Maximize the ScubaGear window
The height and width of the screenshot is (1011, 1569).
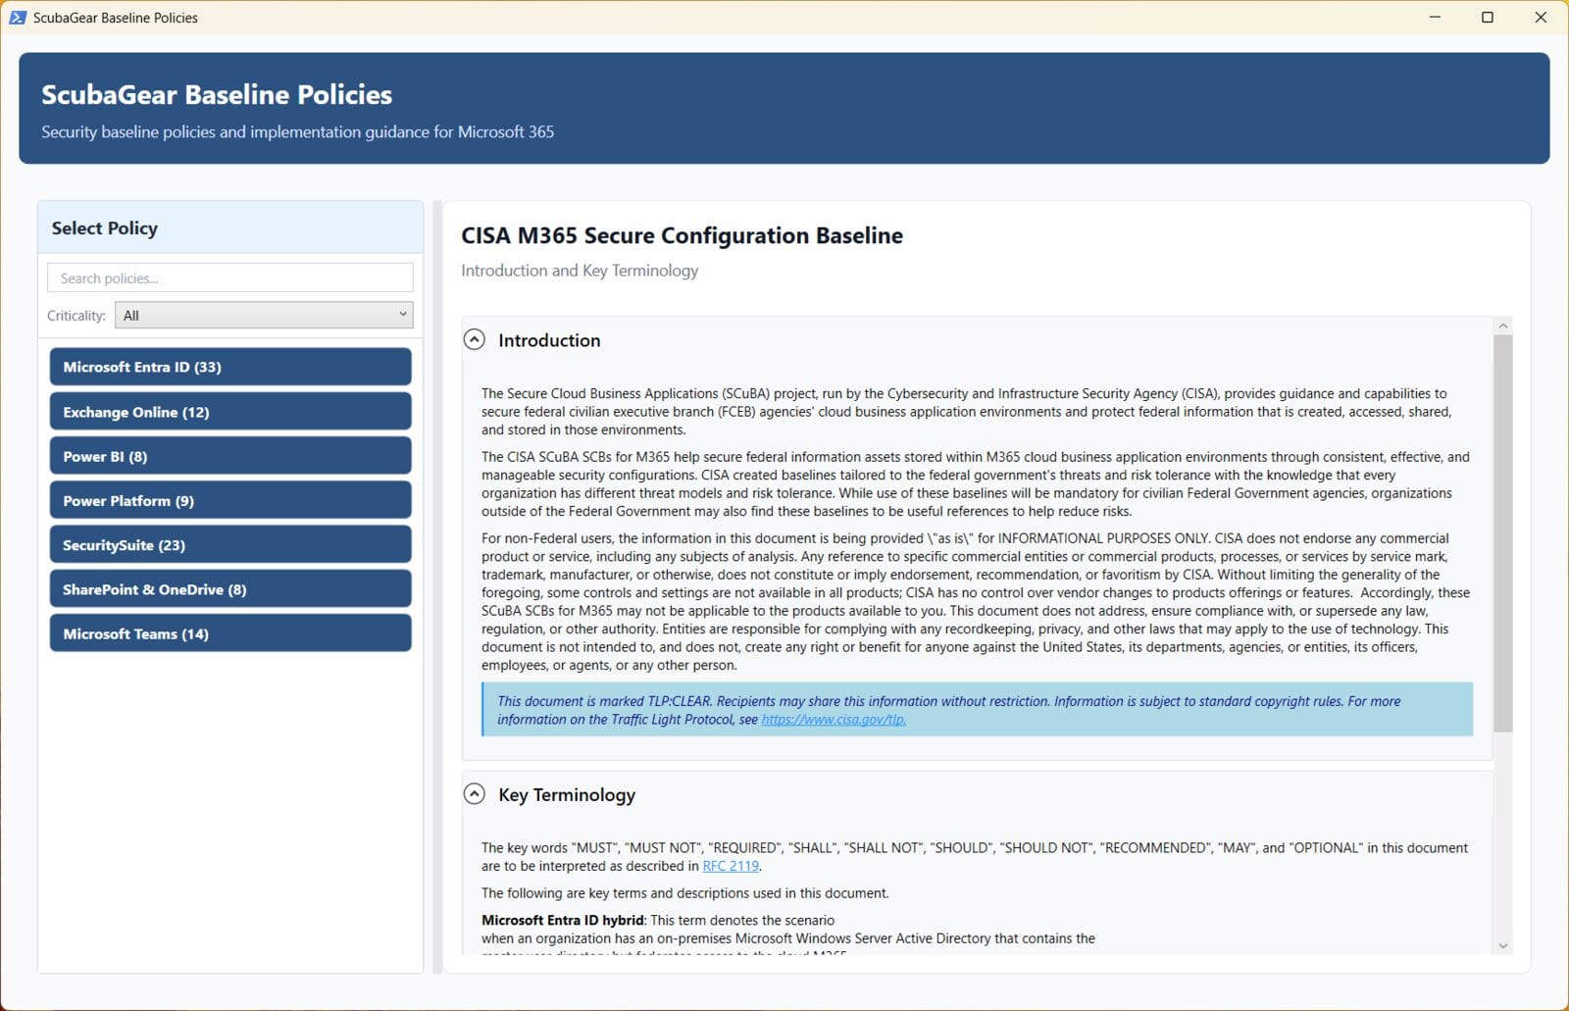(1488, 18)
